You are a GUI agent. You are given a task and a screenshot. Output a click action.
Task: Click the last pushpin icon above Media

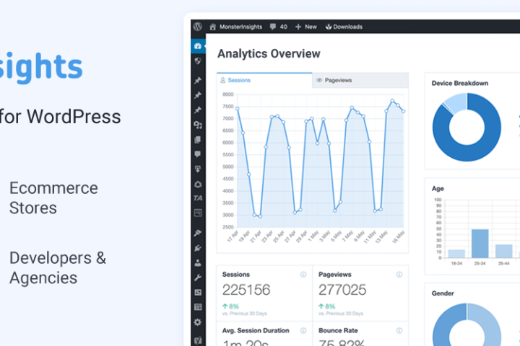click(198, 110)
